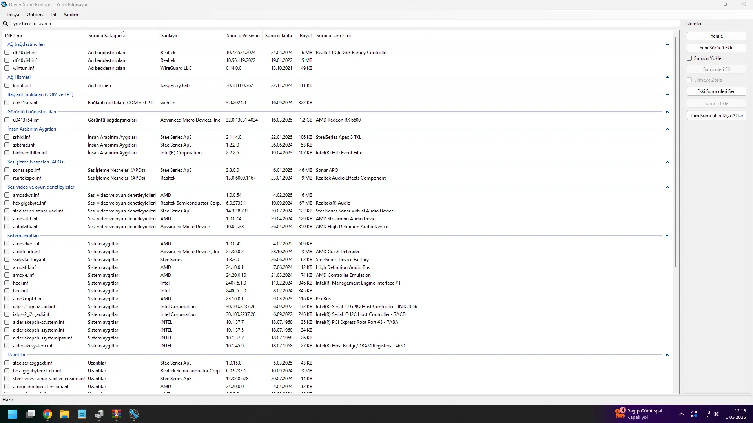Sort by the Sürücü Katagorisi column header

pos(122,36)
